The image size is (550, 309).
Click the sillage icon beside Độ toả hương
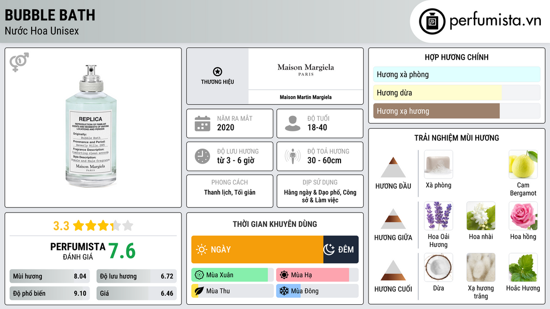293,156
